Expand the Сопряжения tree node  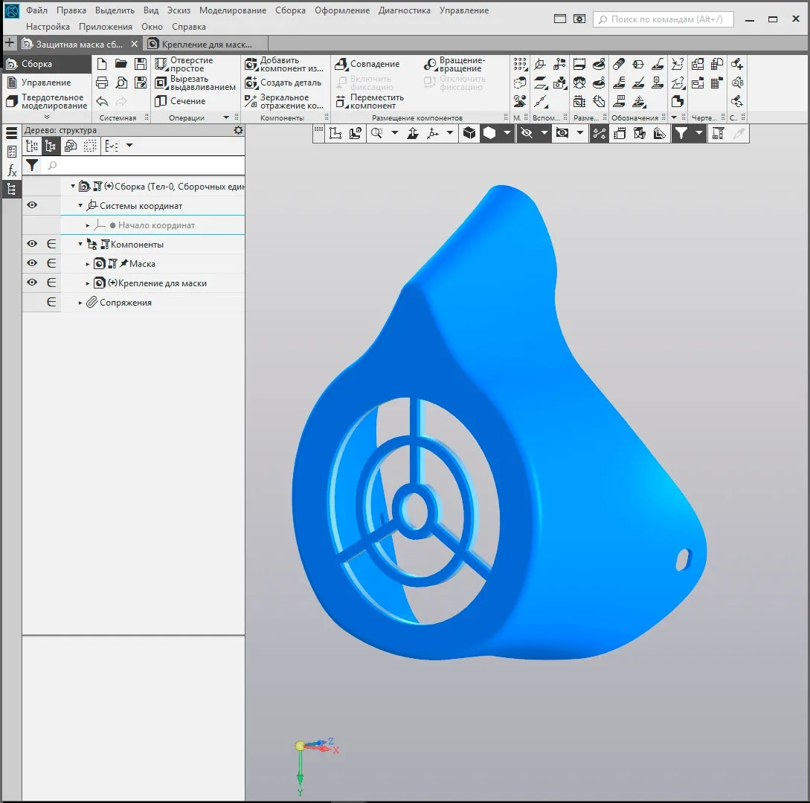click(81, 303)
